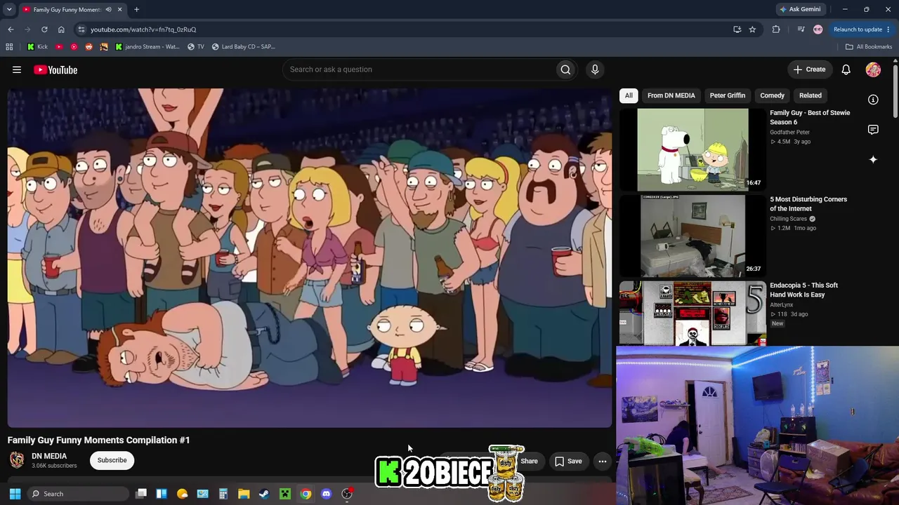Open Calculator from the taskbar
The width and height of the screenshot is (899, 505).
[223, 494]
